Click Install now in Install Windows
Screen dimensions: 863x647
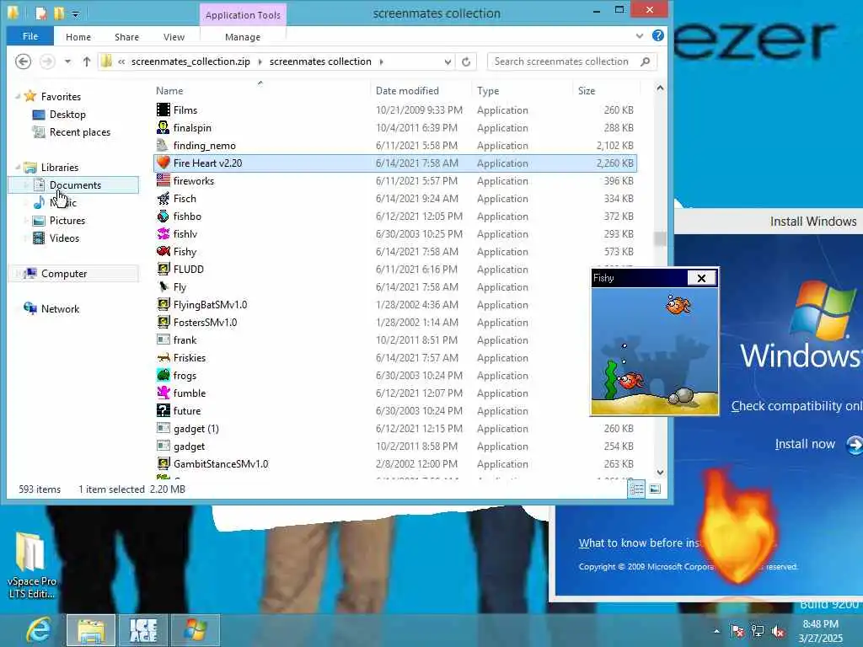click(805, 444)
